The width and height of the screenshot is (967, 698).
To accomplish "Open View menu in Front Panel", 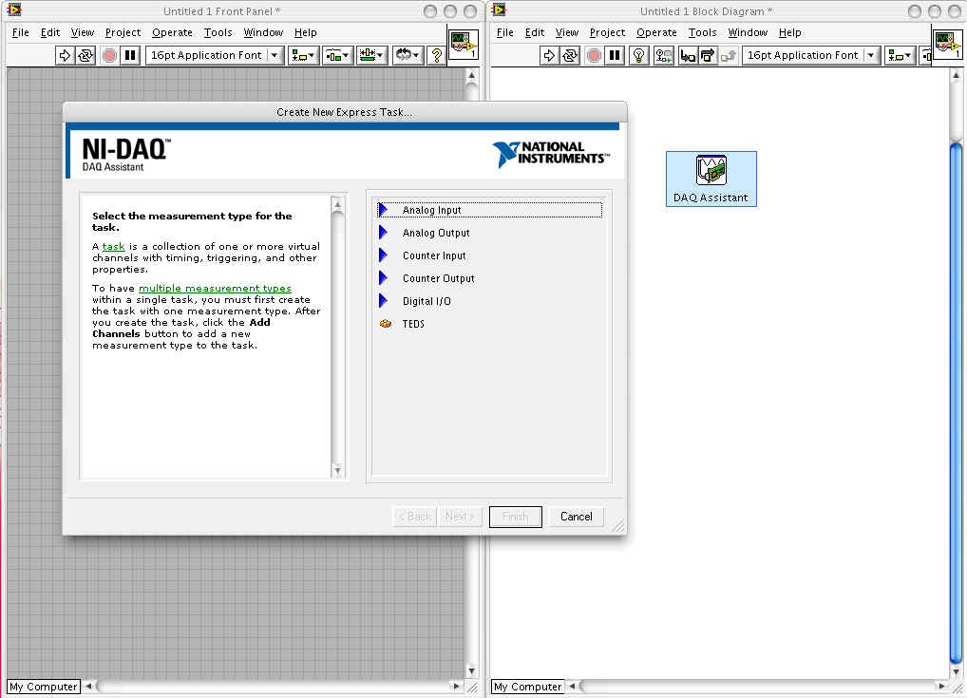I will 82,32.
